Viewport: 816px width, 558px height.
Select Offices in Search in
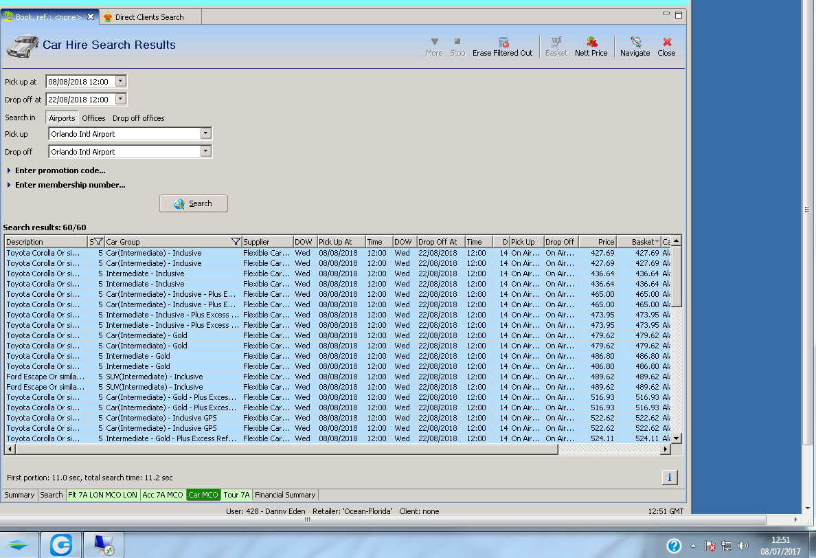[93, 118]
